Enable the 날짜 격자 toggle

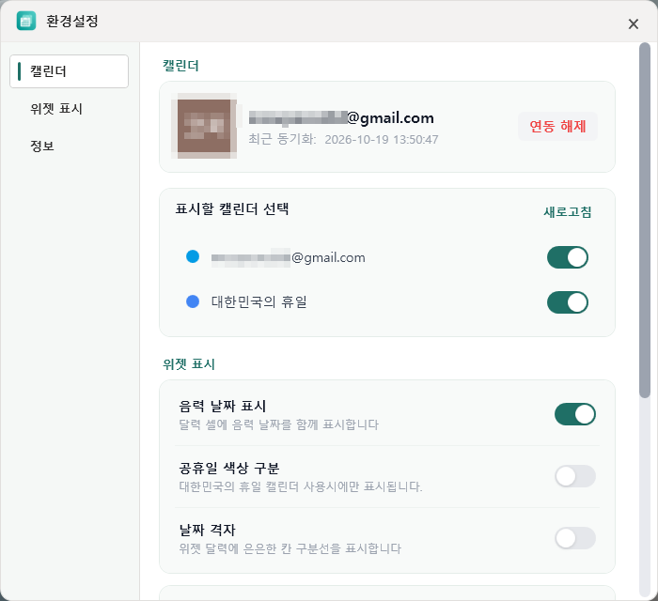575,538
